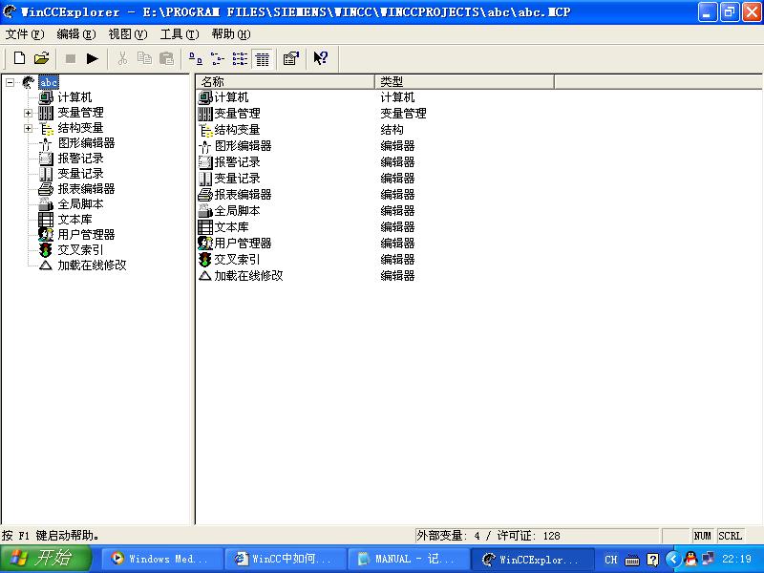Image resolution: width=764 pixels, height=573 pixels.
Task: Activate runtime with the play icon
Action: pyautogui.click(x=92, y=58)
